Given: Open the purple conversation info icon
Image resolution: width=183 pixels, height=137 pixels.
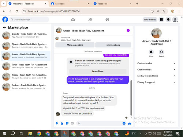Looking at the screenshot, I should pos(128,30).
